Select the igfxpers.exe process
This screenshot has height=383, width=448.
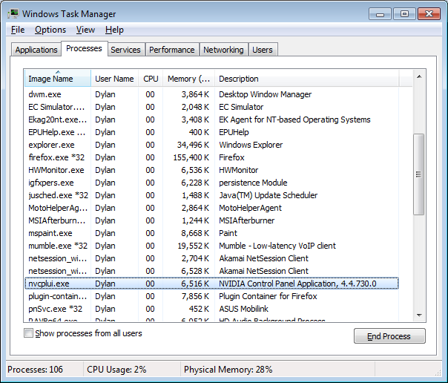[x=211, y=183]
